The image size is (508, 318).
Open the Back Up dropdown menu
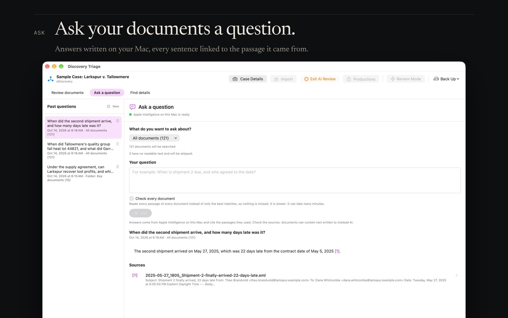tap(446, 79)
